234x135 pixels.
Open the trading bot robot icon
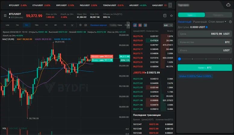(x=228, y=5)
